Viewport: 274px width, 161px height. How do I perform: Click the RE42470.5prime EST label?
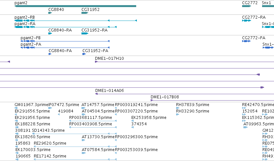[258, 105]
